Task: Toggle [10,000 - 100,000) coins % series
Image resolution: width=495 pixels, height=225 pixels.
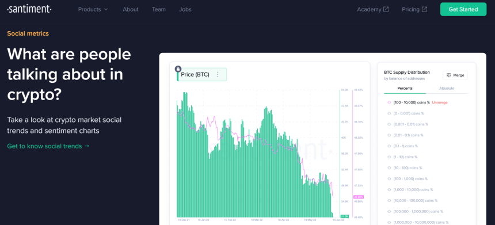Action: (x=413, y=200)
